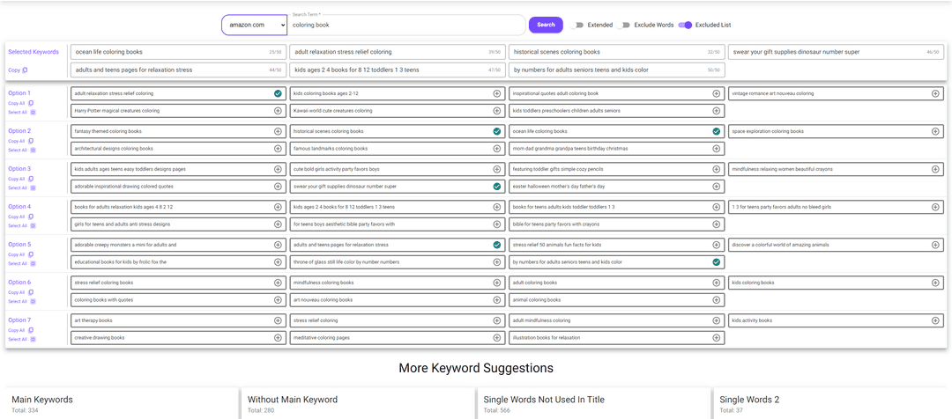Click Copy All link for Option 7

[x=18, y=330]
